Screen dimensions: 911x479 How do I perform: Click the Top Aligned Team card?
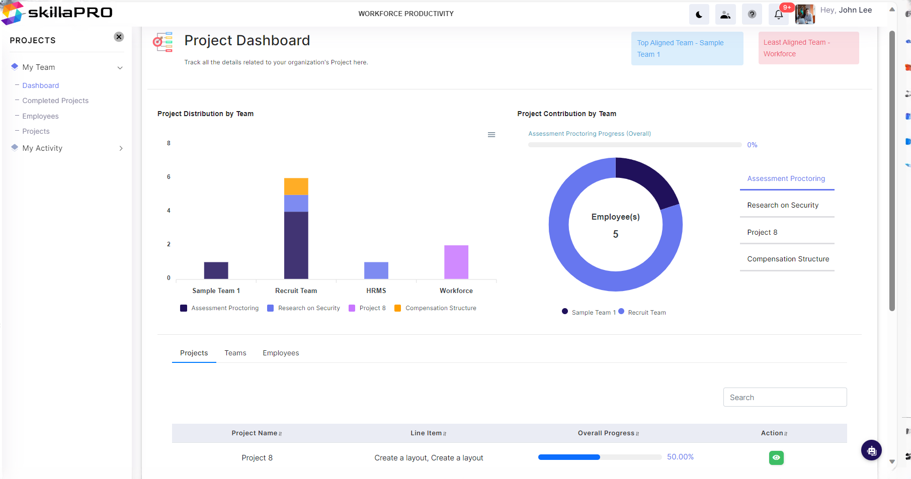pyautogui.click(x=687, y=48)
